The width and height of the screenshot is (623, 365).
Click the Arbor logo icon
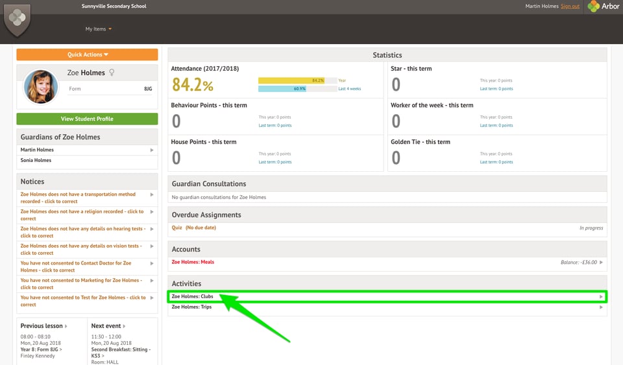pos(593,6)
